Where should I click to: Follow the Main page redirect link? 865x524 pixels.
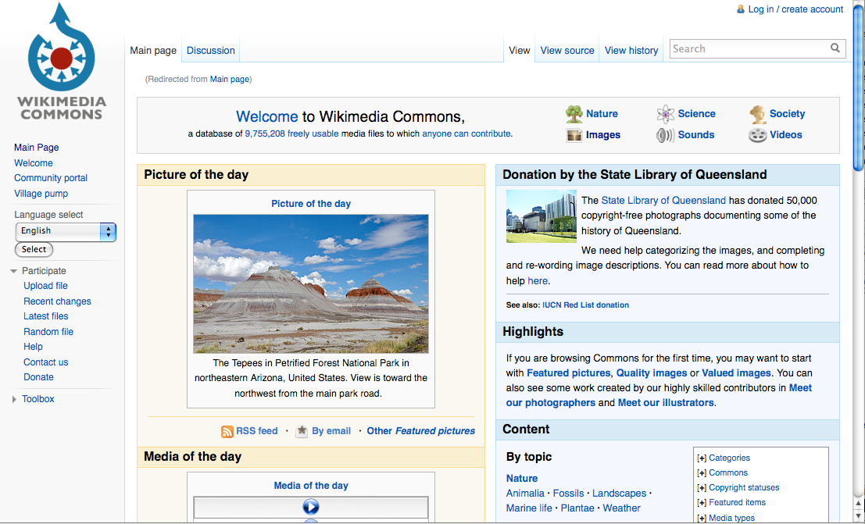(x=230, y=79)
